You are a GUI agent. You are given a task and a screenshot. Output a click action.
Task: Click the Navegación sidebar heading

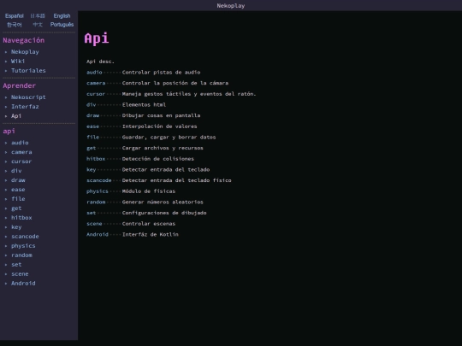tap(24, 40)
